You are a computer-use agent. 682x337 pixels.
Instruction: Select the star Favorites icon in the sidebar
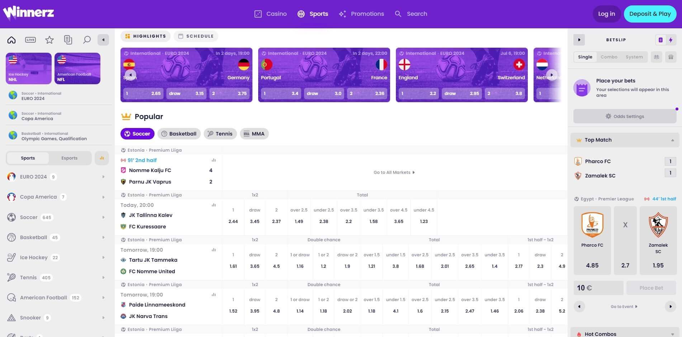pyautogui.click(x=49, y=39)
